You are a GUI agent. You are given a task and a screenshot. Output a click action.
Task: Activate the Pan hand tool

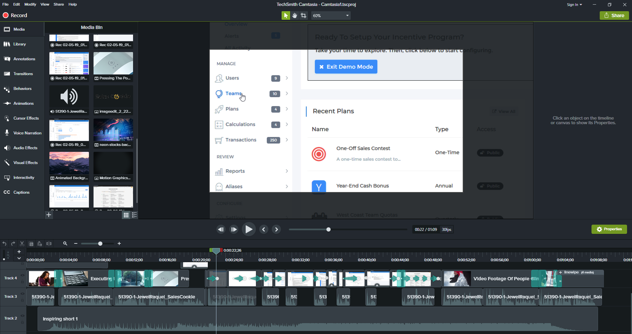[x=294, y=15]
